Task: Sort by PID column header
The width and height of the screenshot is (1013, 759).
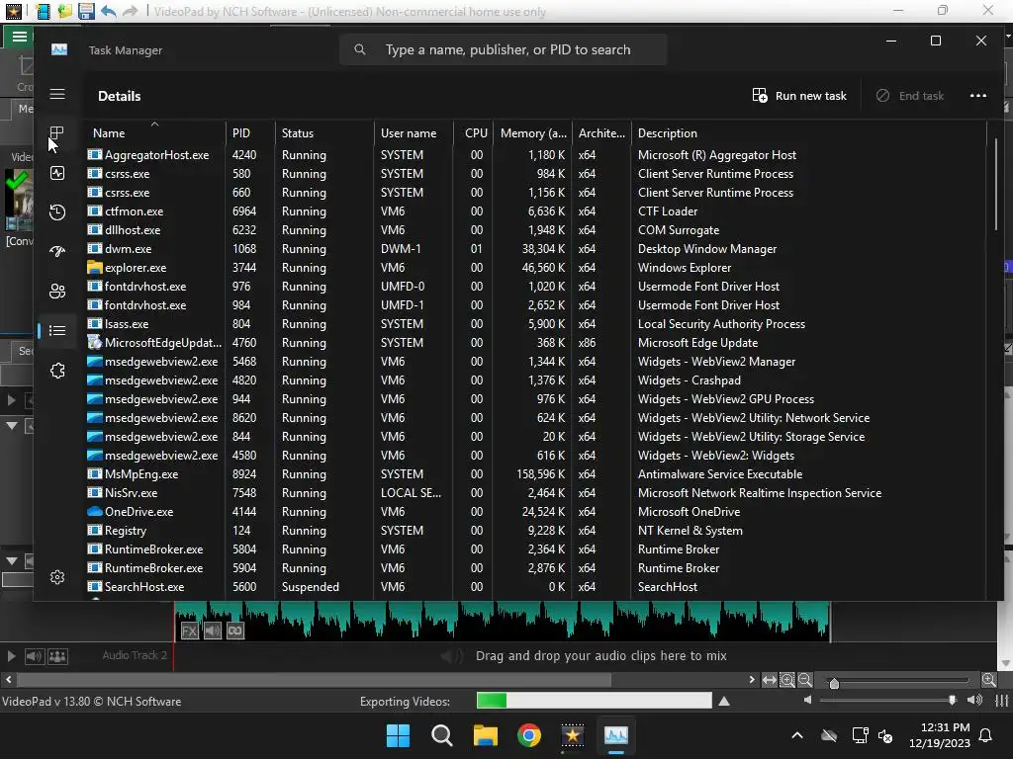Action: pyautogui.click(x=250, y=133)
